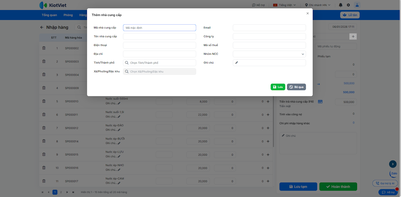401x197 pixels.
Task: Click the notification bell icon
Action: pos(341,5)
